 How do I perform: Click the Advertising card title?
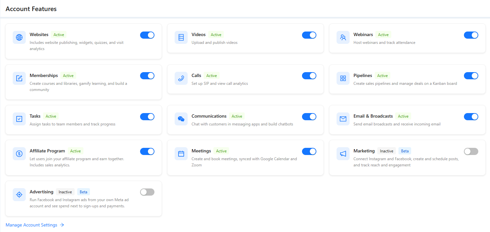pos(41,192)
